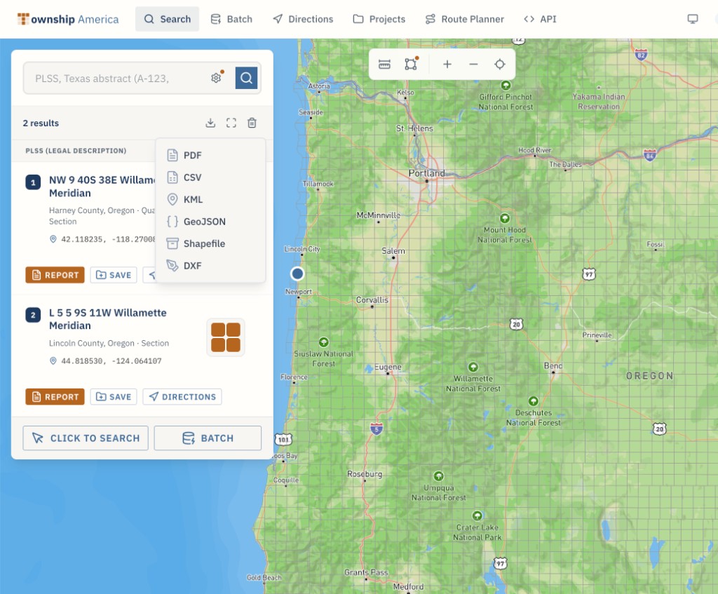Click the number 2 result badge
This screenshot has height=594, width=718.
(33, 315)
